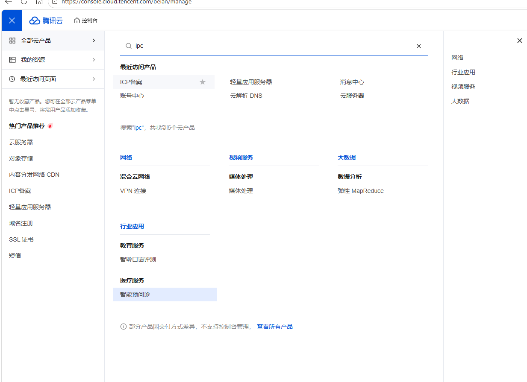This screenshot has width=527, height=382.
Task: Open the highlighted 智能预问诊 product
Action: pos(165,295)
